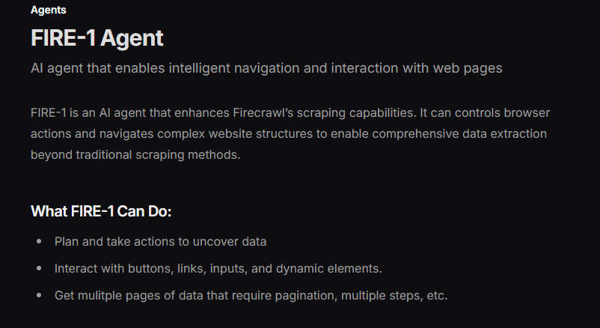Click the Get mulitple pages of data item
The image size is (600, 328).
click(251, 296)
